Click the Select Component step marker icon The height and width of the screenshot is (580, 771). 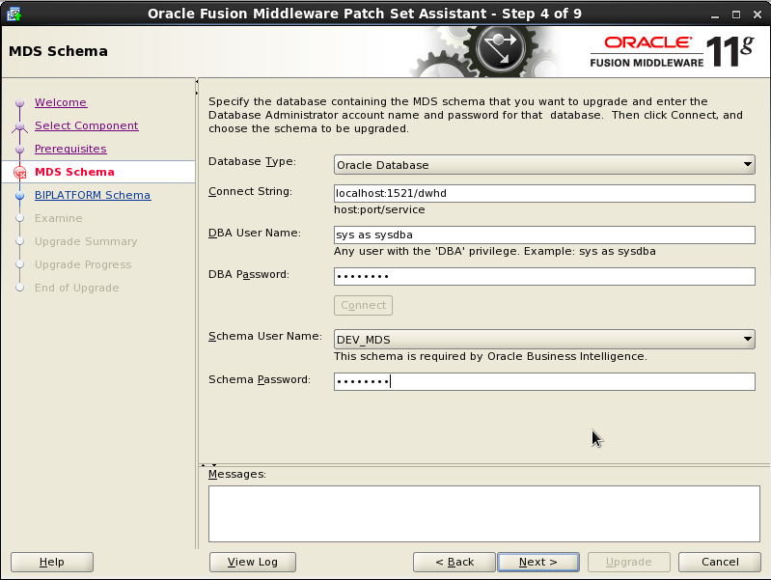(19, 126)
